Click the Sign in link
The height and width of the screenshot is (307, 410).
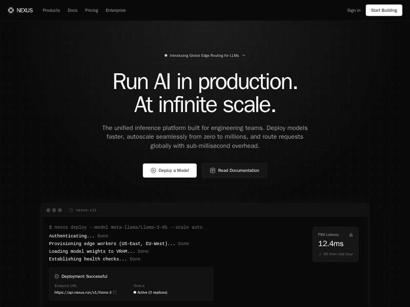point(354,10)
